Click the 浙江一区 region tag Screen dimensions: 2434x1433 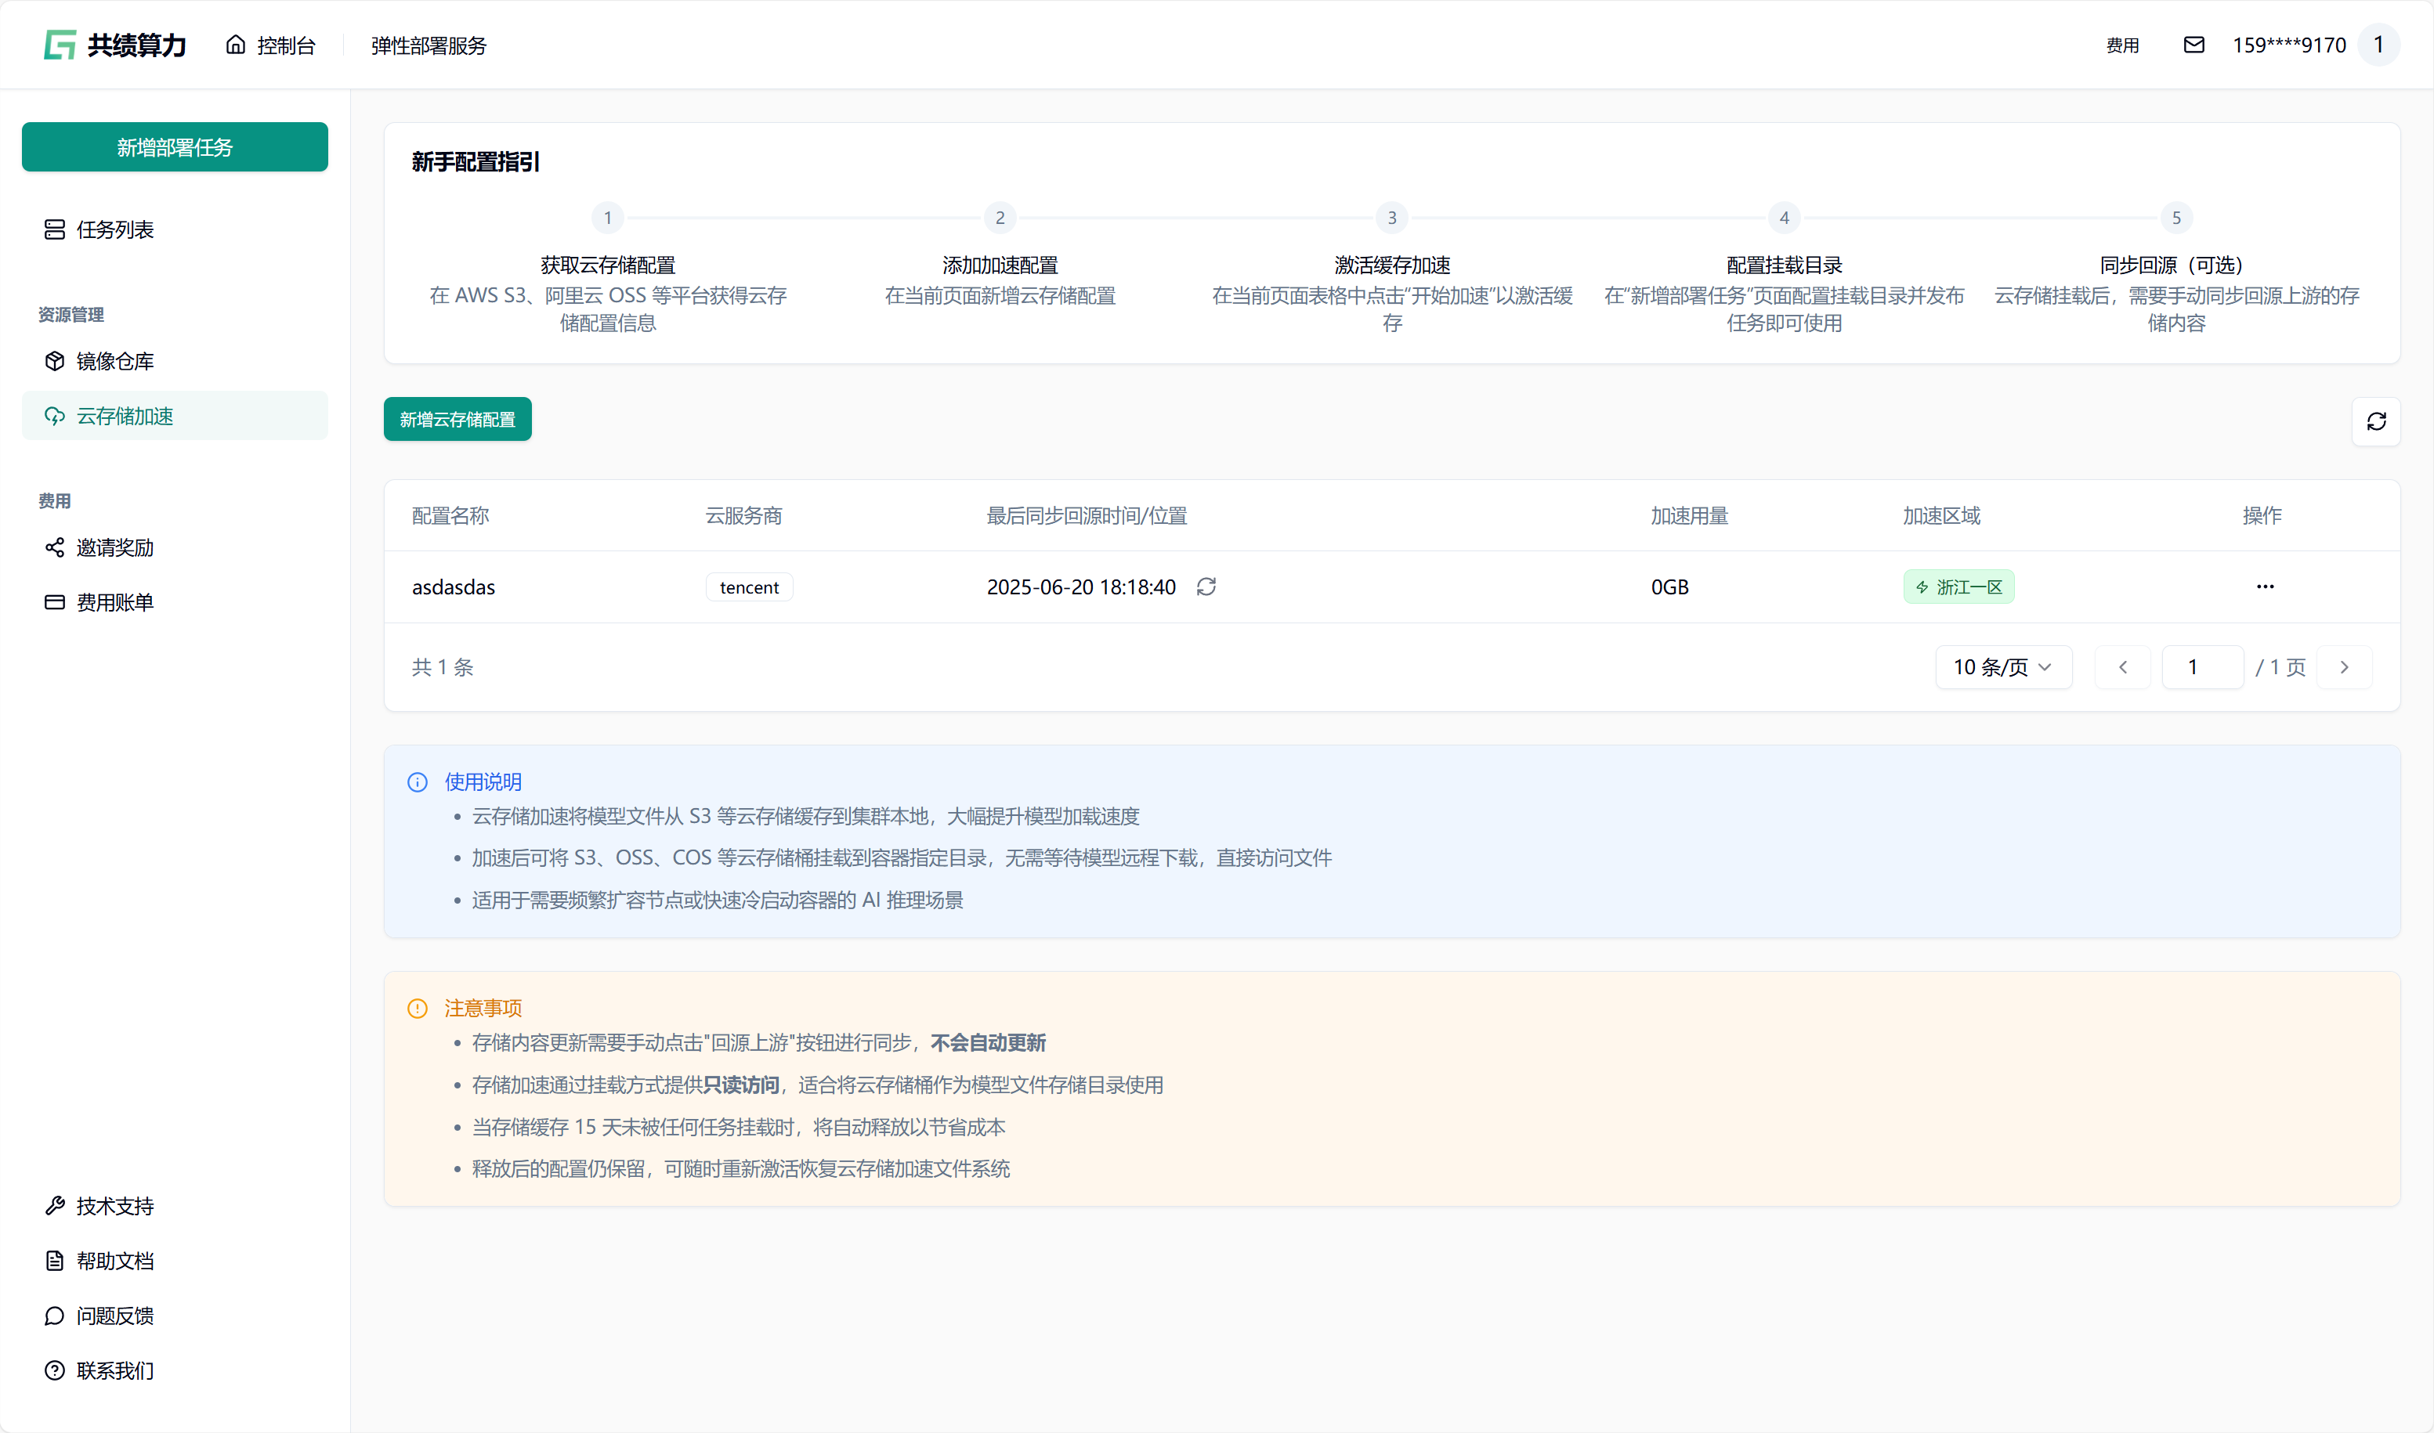click(x=1958, y=587)
